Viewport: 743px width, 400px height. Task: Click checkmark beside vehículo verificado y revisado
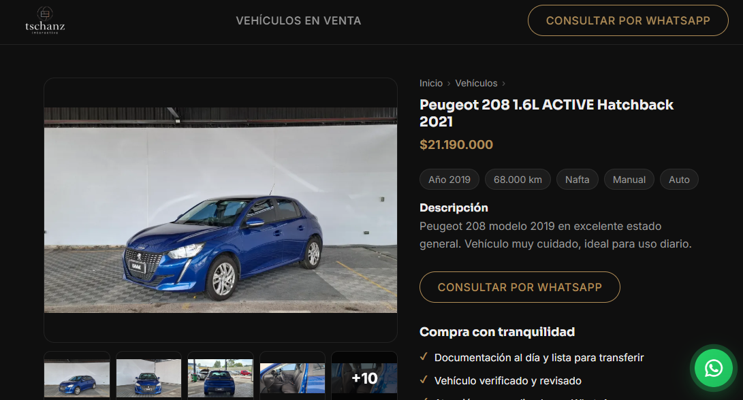(425, 380)
